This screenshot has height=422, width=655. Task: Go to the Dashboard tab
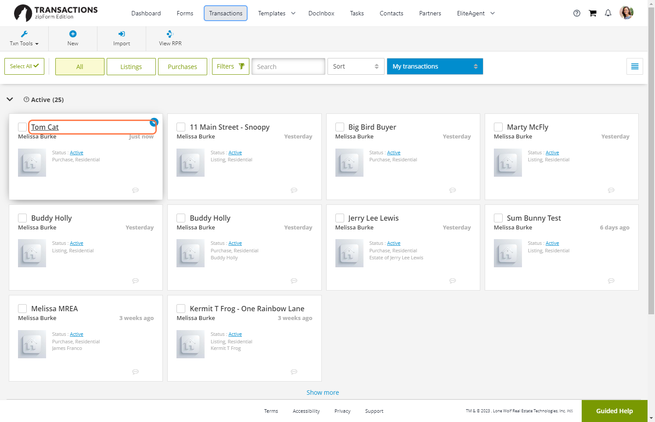coord(146,13)
